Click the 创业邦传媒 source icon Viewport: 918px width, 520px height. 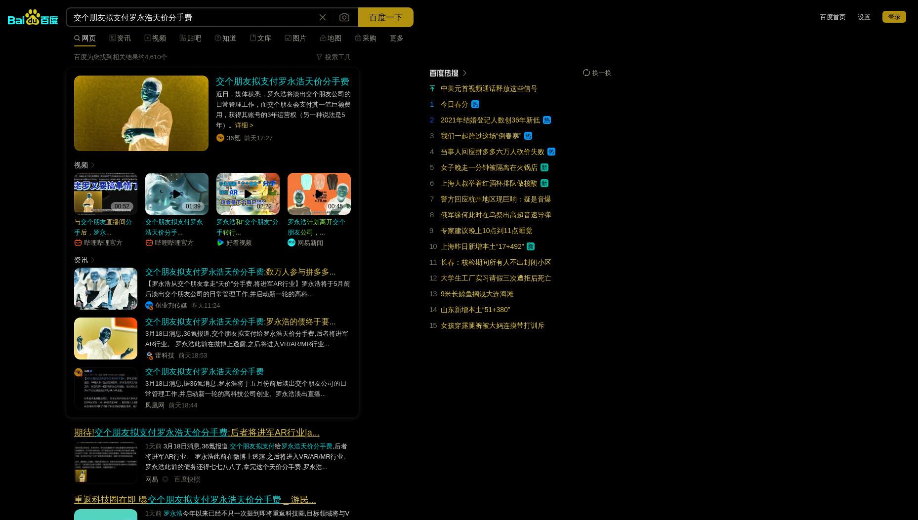149,306
